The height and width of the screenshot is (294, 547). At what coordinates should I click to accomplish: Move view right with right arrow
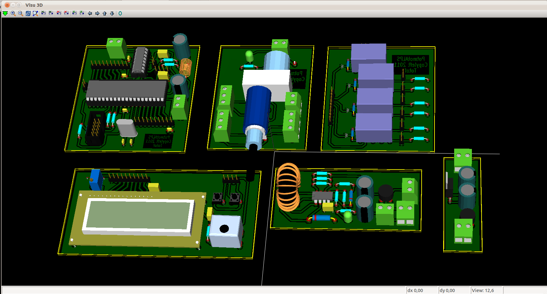click(97, 13)
